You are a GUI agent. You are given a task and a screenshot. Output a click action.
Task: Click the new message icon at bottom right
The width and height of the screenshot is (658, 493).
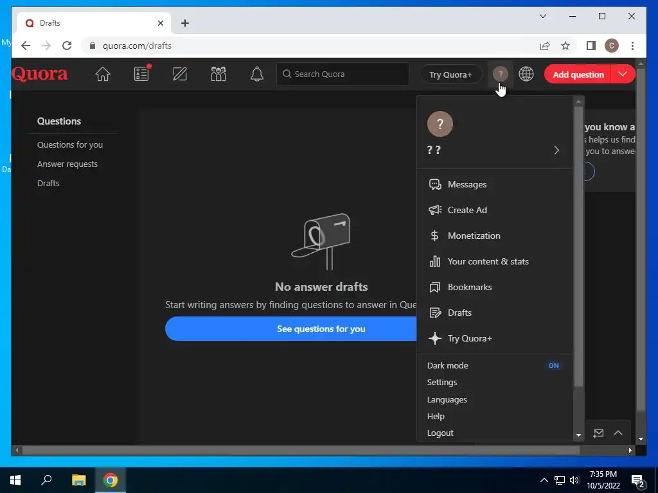coord(598,433)
